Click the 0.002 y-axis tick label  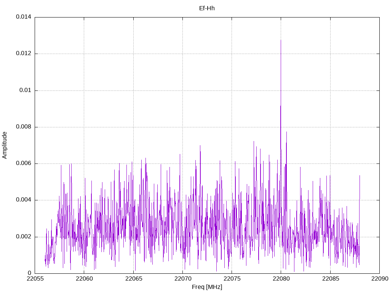pyautogui.click(x=23, y=237)
